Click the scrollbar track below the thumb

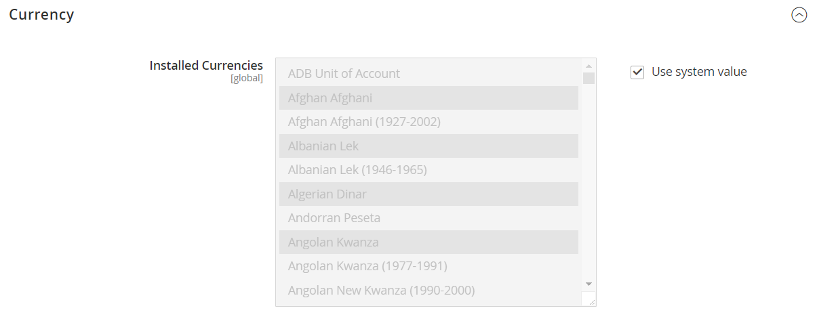[589, 181]
